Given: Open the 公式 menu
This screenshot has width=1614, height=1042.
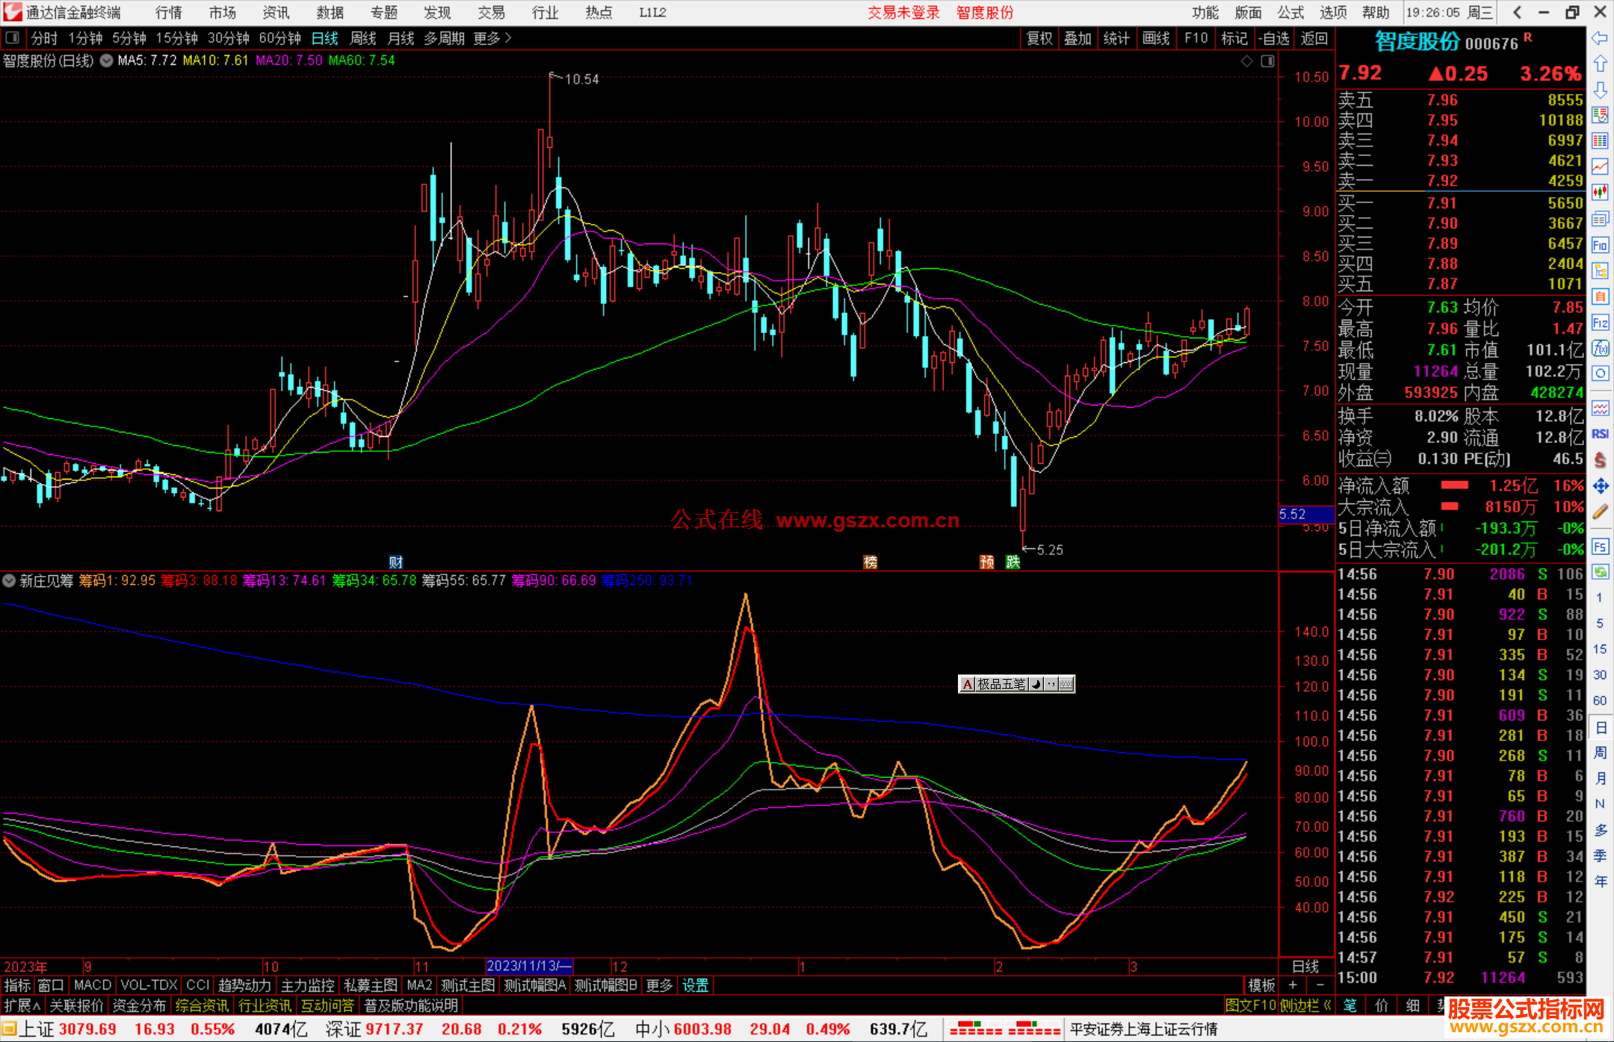Looking at the screenshot, I should click(x=1290, y=13).
